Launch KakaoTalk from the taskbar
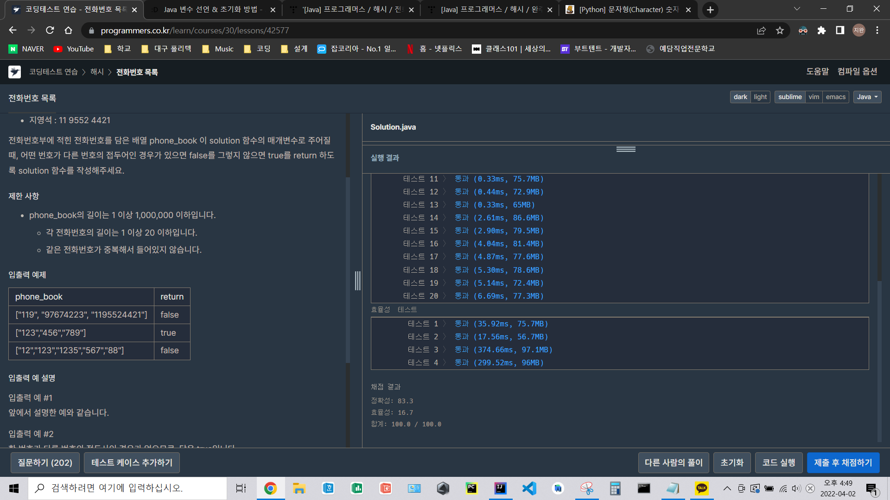Viewport: 890px width, 500px height. 701,488
